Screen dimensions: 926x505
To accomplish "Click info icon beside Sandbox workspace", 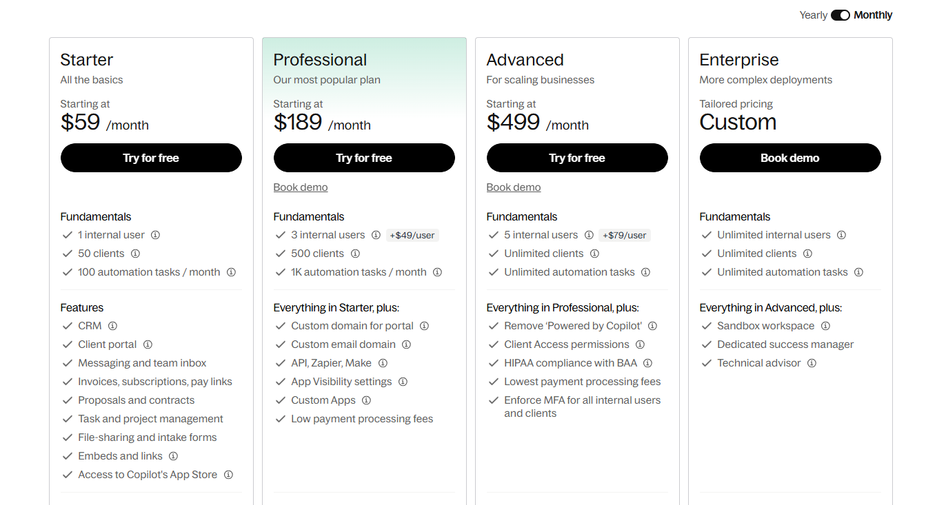I will point(825,326).
